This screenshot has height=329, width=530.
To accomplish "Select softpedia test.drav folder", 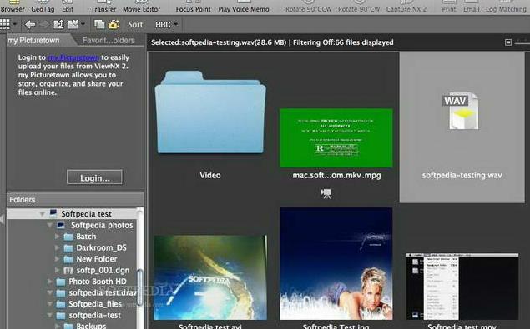I will tap(103, 293).
